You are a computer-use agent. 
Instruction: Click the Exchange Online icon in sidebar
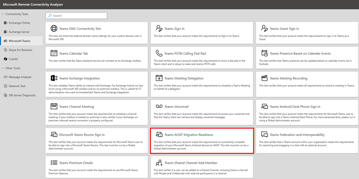pos(5,23)
